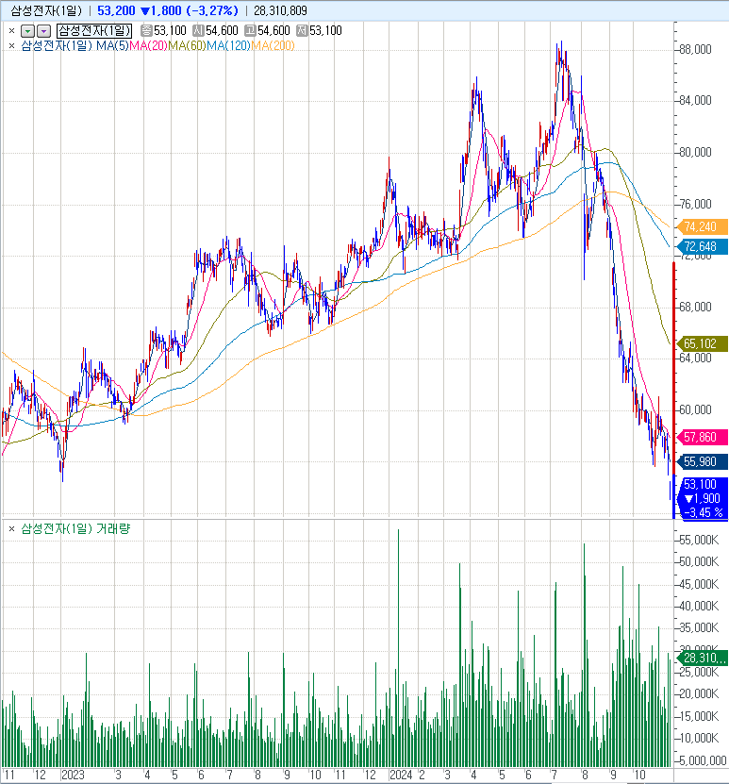Click the MA(200) legend label
The image size is (729, 784).
pos(273,45)
